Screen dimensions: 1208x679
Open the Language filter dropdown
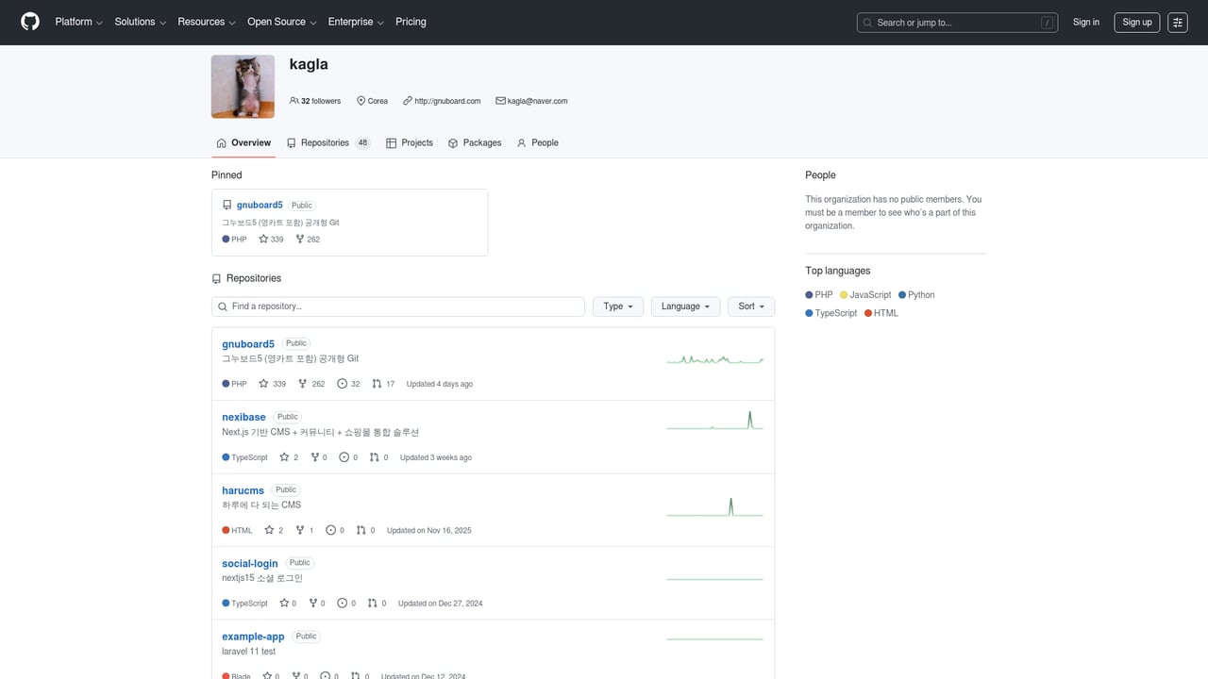tap(685, 306)
